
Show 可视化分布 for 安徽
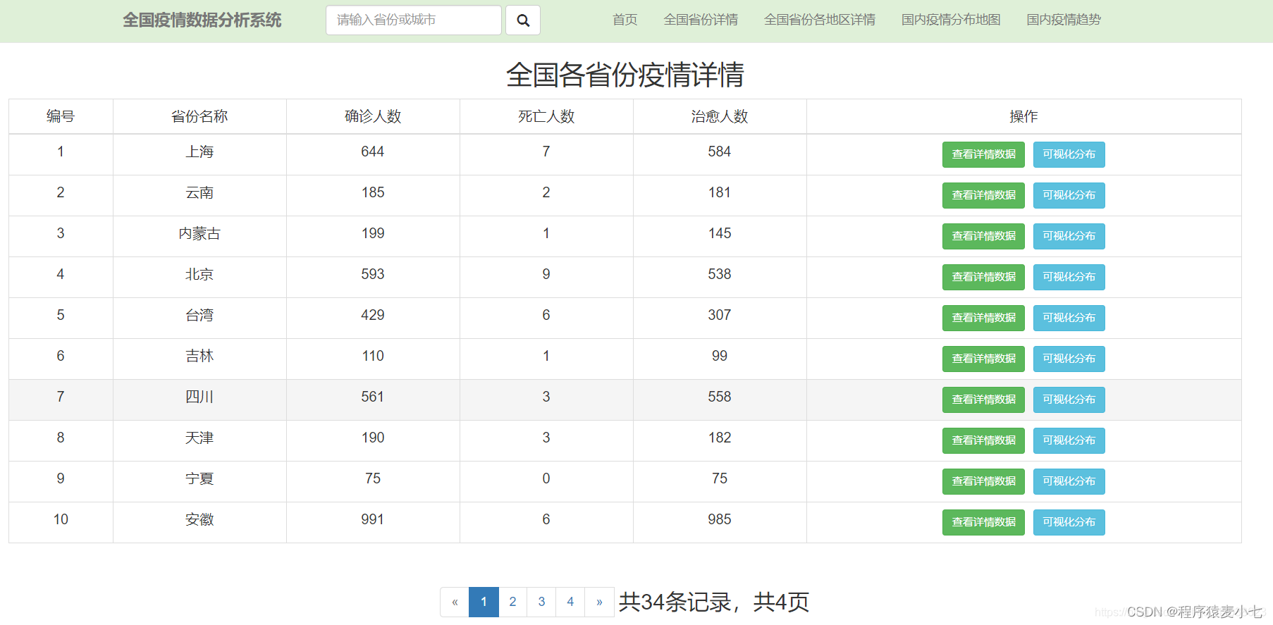click(1069, 523)
